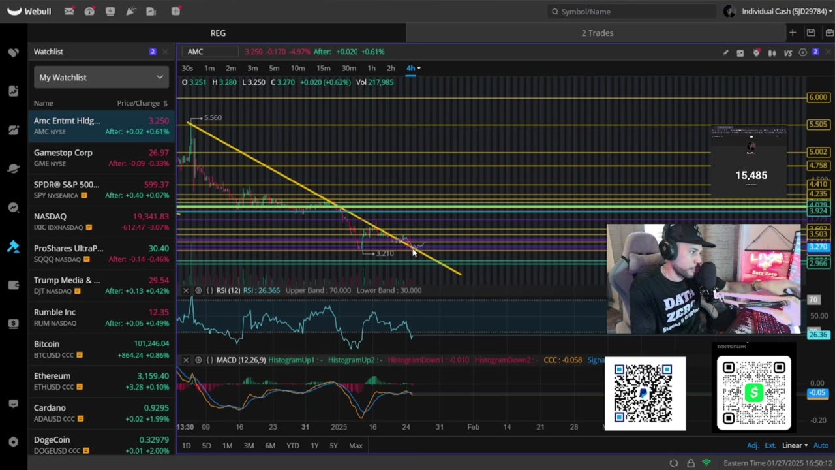Toggle RSI indicator visibility eye
The image size is (835, 470).
198,290
